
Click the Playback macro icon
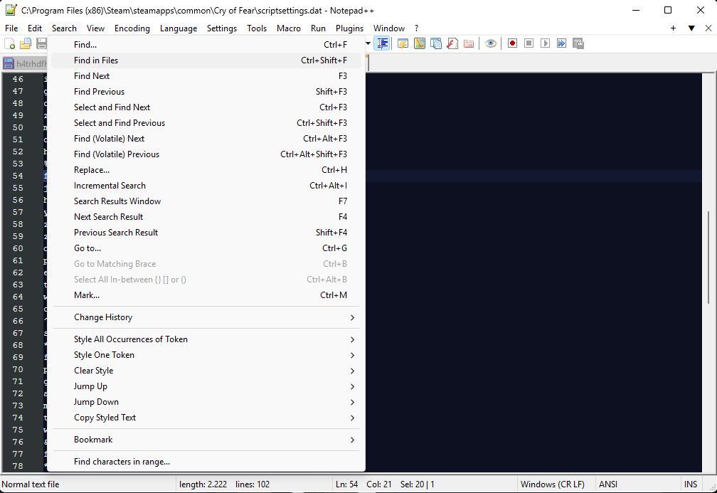[545, 43]
